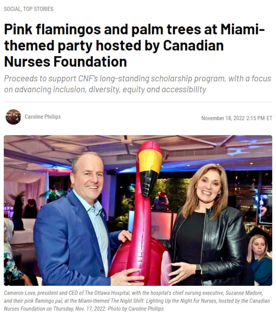Click the photo caption starting with Cameron Love
Viewport: 276px width, 317px height.
click(x=137, y=301)
